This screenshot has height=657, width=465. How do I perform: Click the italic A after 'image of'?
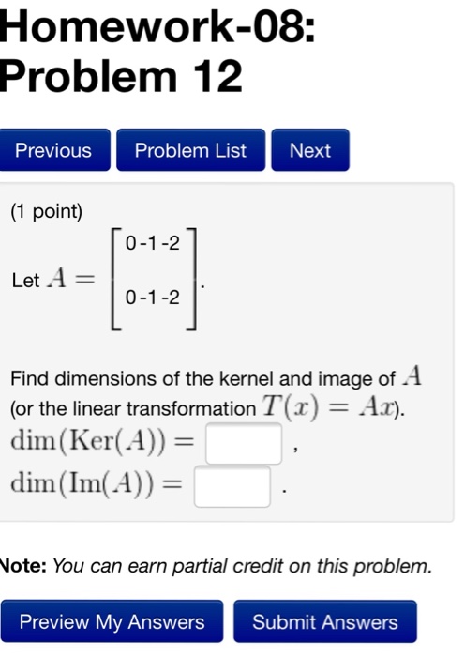click(x=412, y=375)
